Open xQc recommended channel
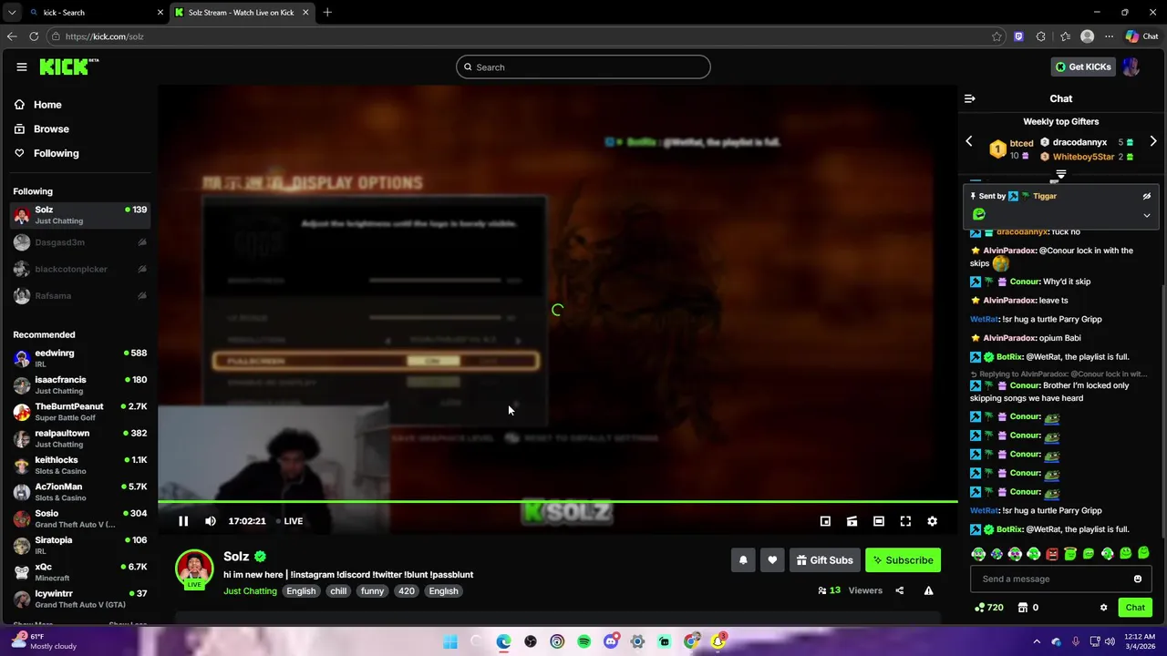This screenshot has height=656, width=1167. point(80,572)
